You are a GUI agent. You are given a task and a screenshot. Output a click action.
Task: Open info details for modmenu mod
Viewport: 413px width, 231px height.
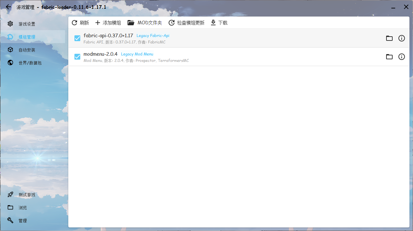[401, 56]
